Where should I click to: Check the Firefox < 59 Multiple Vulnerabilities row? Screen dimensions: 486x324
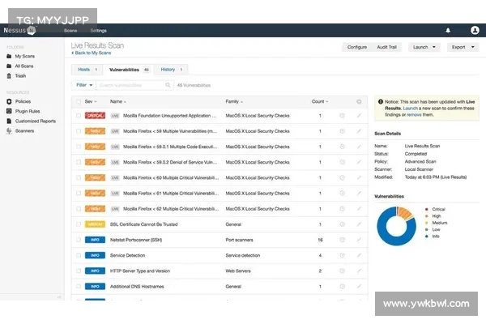79,131
